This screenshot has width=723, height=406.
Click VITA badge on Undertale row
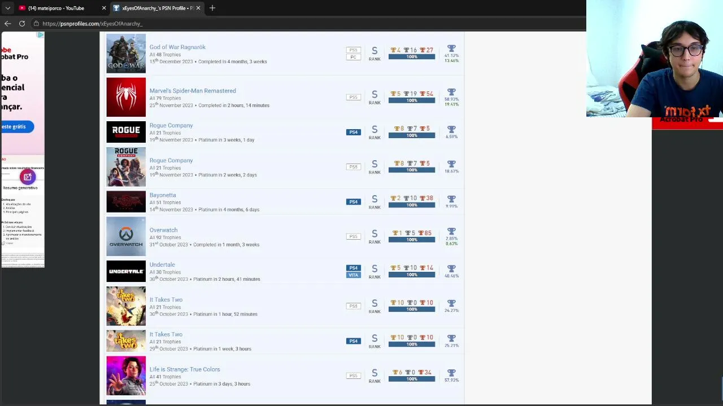tap(354, 275)
